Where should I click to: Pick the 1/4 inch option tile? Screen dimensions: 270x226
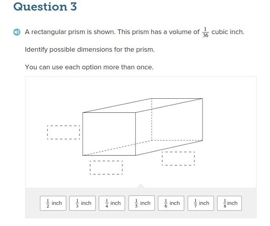point(112,203)
